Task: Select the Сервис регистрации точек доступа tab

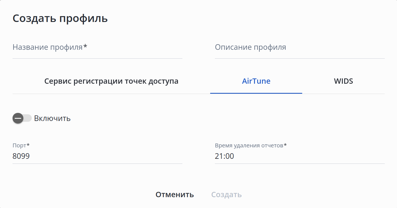Action: pos(111,81)
